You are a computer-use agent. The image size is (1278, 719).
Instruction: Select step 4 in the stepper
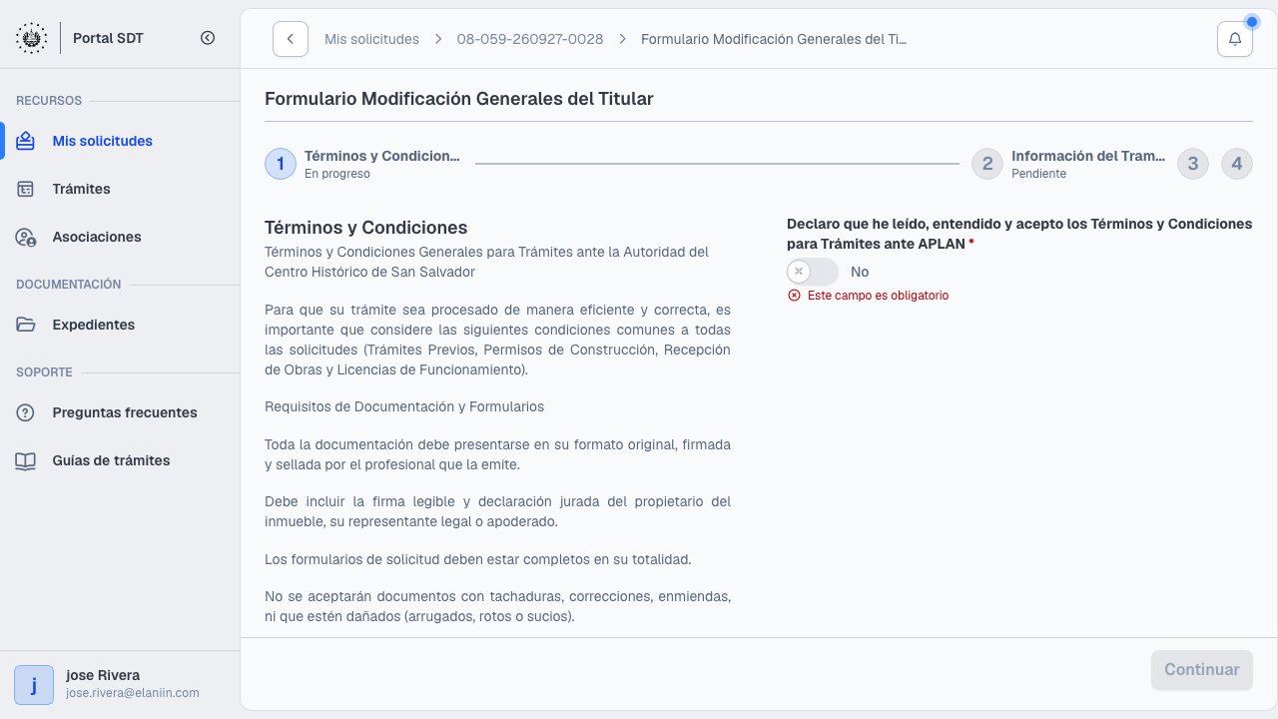pos(1237,164)
